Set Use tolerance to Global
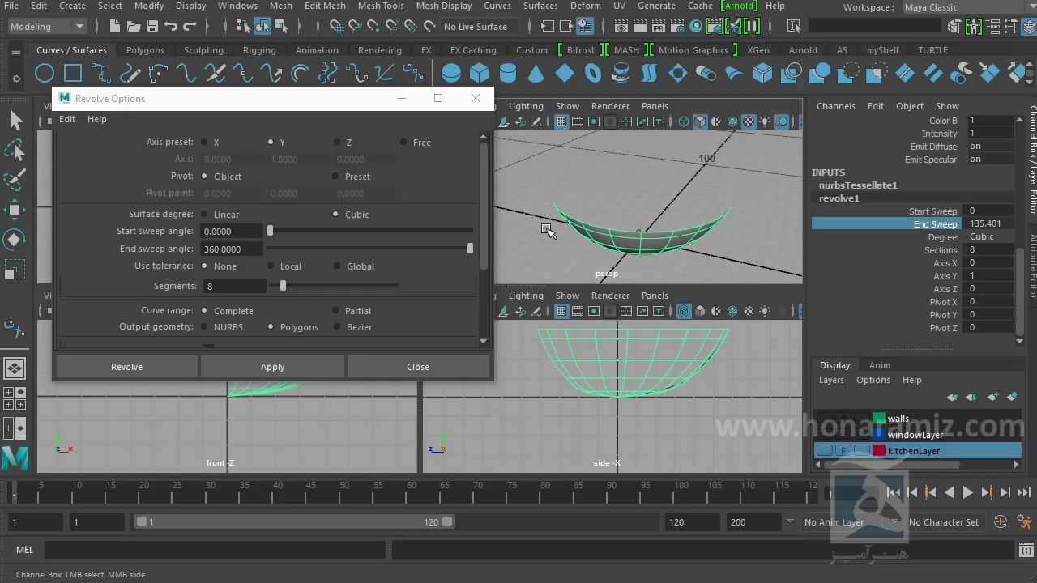 337,266
